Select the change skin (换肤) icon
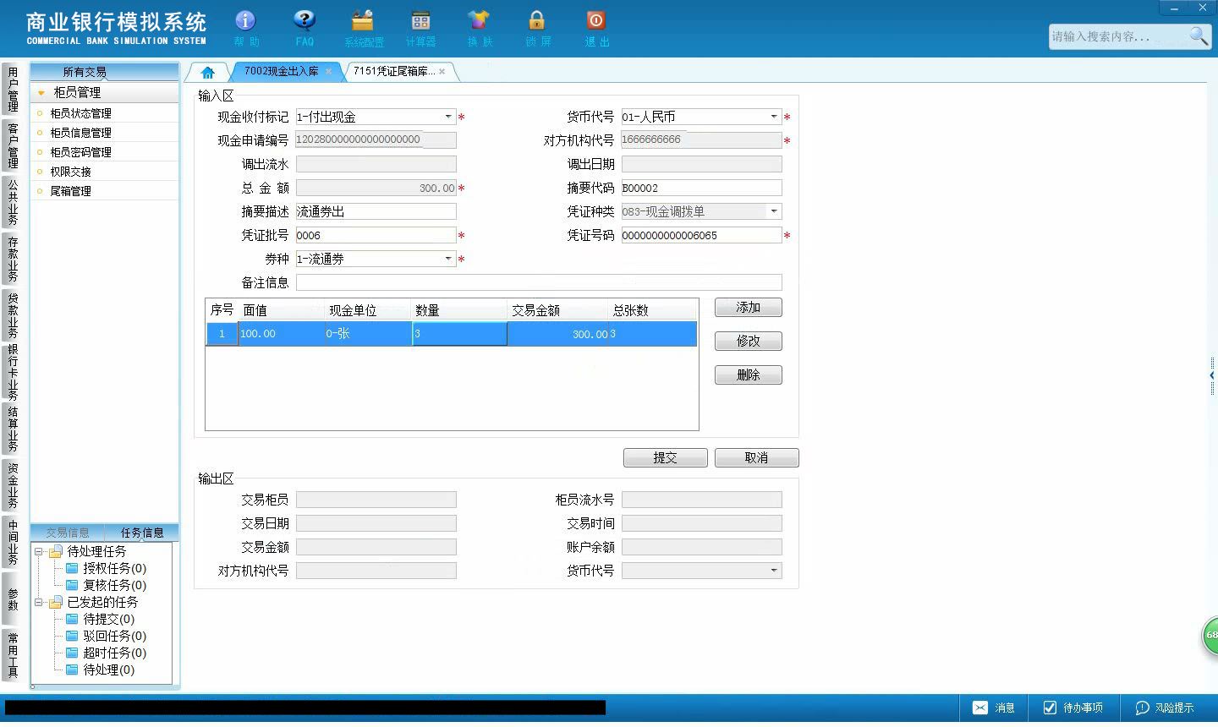 click(x=479, y=20)
